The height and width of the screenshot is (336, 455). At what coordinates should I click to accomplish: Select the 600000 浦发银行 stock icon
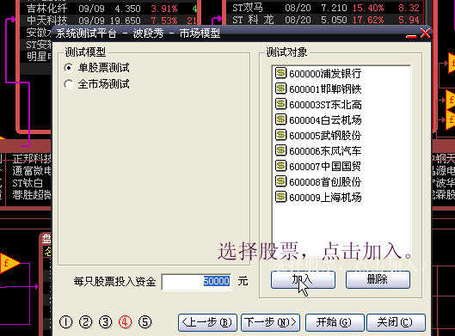tap(280, 73)
